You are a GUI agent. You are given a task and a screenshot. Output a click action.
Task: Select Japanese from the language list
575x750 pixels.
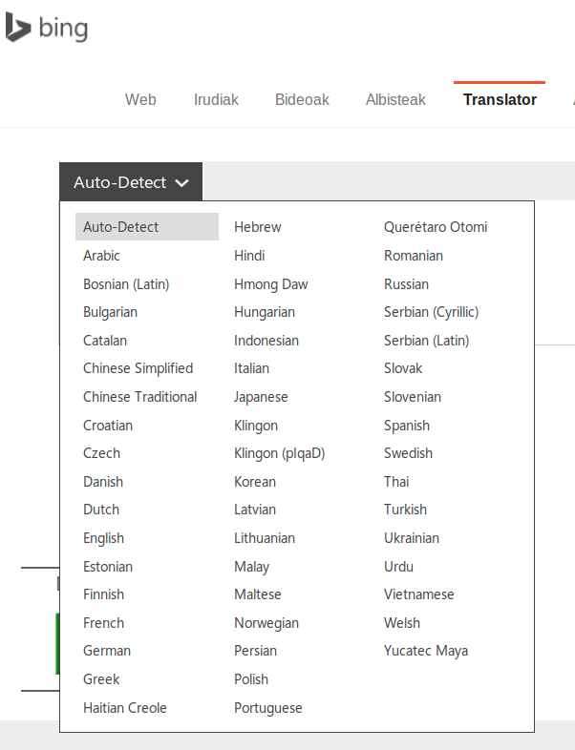point(261,397)
